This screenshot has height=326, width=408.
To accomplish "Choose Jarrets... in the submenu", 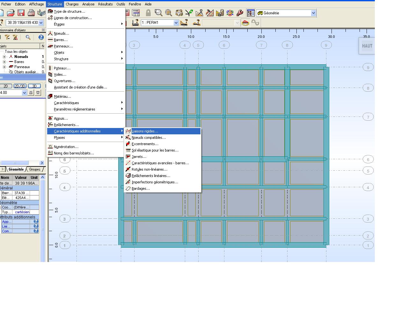I will (x=163, y=157).
